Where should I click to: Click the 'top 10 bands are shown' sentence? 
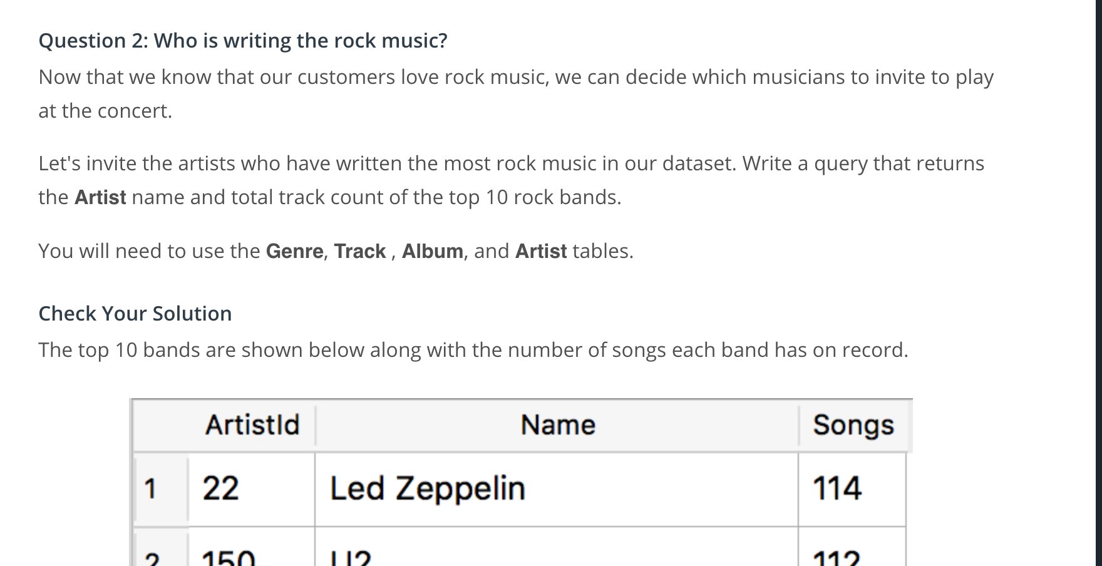473,350
